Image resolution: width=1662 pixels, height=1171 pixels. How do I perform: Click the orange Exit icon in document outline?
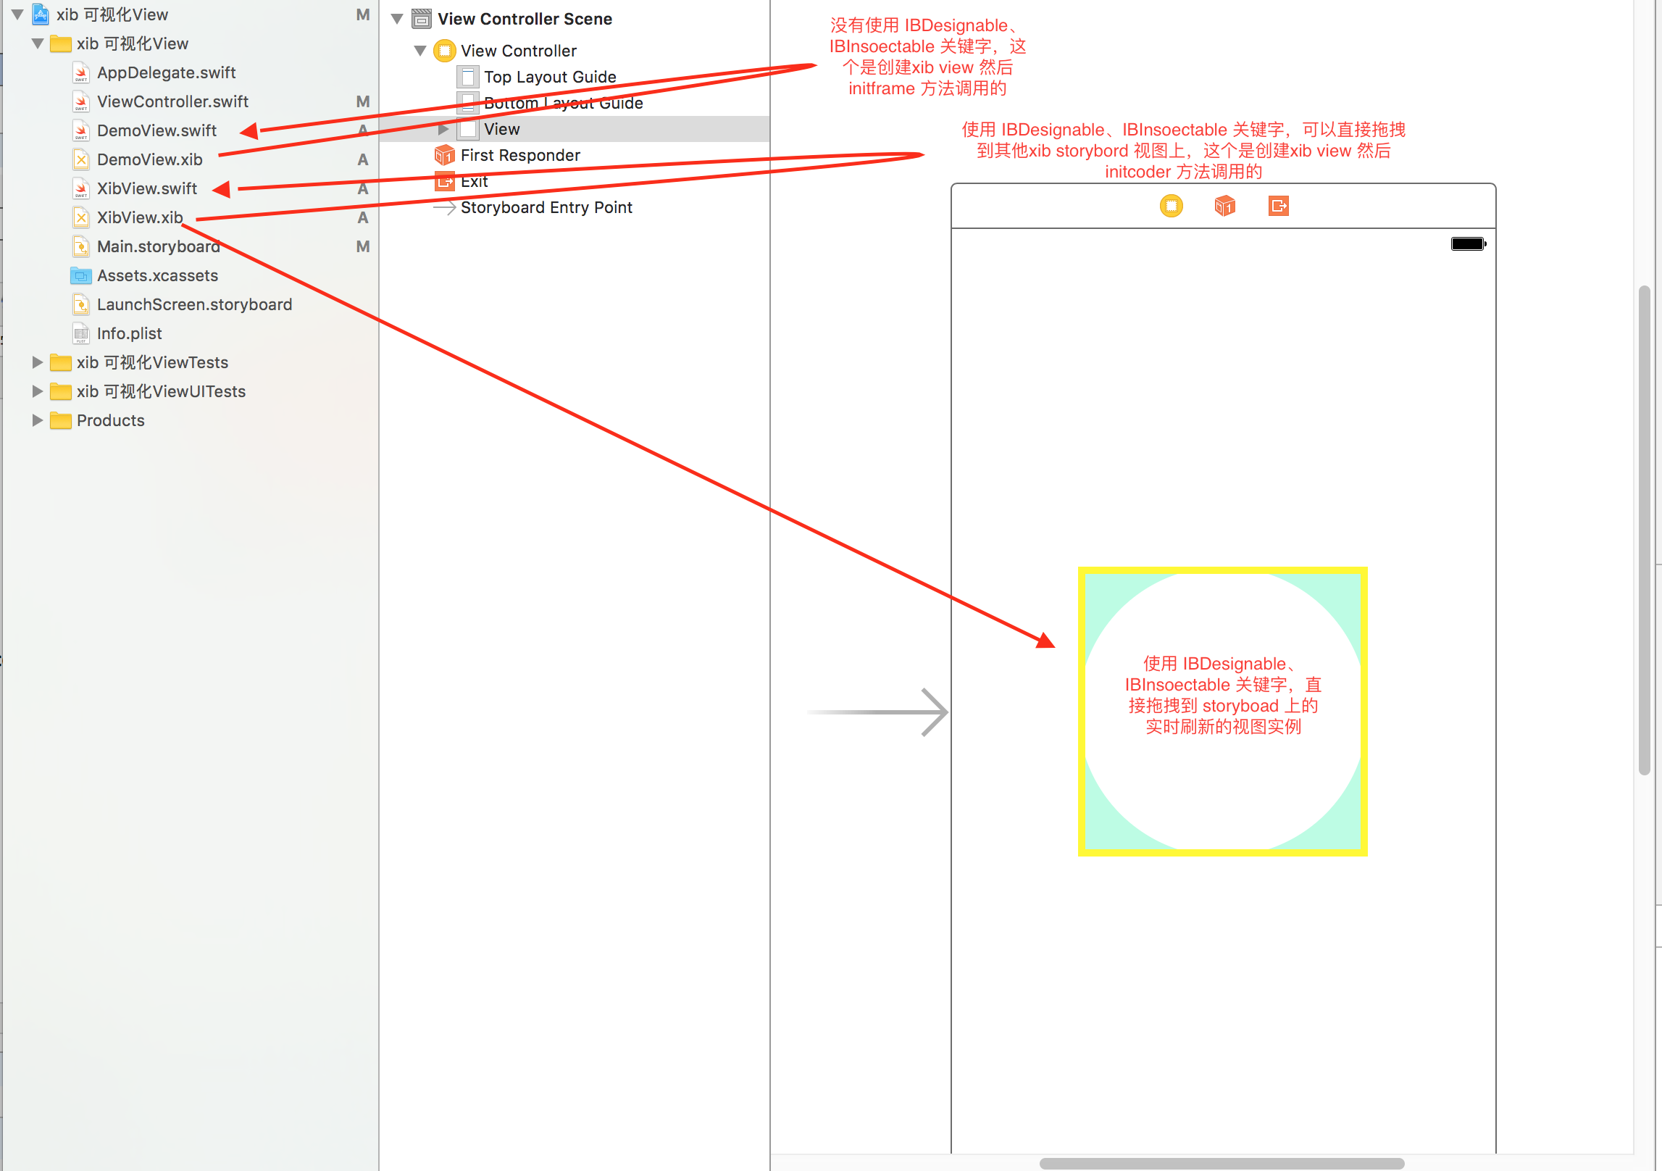pos(445,180)
